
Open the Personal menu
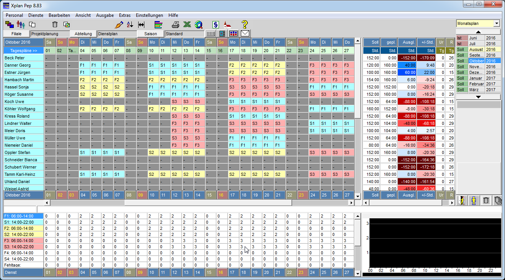[14, 15]
